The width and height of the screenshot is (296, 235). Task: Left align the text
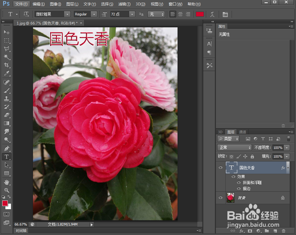[x=173, y=14]
